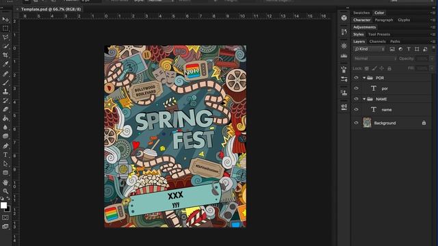Filter layers by pixel layers icon
Screen dimensions: 438x246
click(x=392, y=49)
